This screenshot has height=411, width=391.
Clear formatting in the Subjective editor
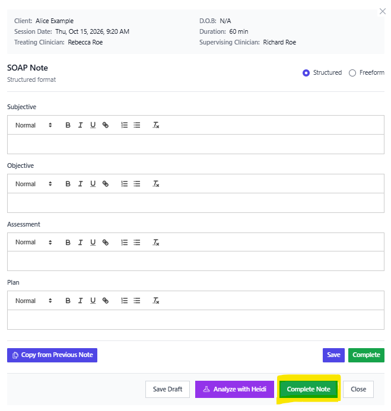point(156,125)
